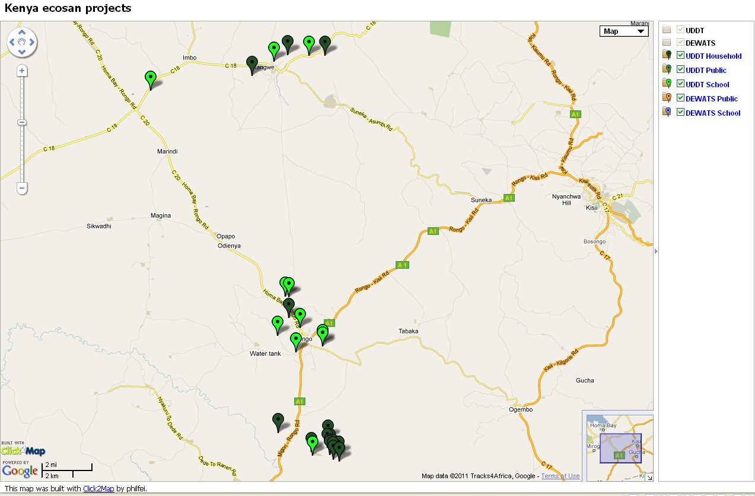Select the DEWATS Public label in the legend
This screenshot has height=496, width=755.
pyautogui.click(x=711, y=98)
